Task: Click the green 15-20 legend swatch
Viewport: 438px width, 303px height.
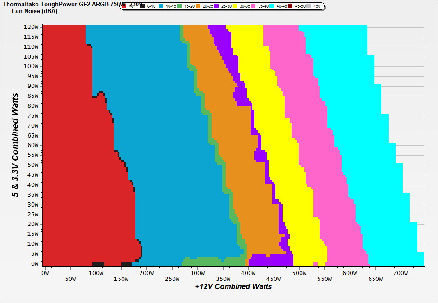Action: (x=179, y=6)
